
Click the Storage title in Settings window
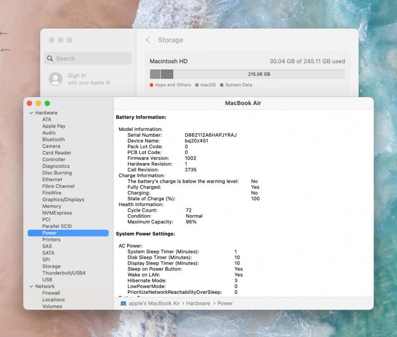click(171, 40)
